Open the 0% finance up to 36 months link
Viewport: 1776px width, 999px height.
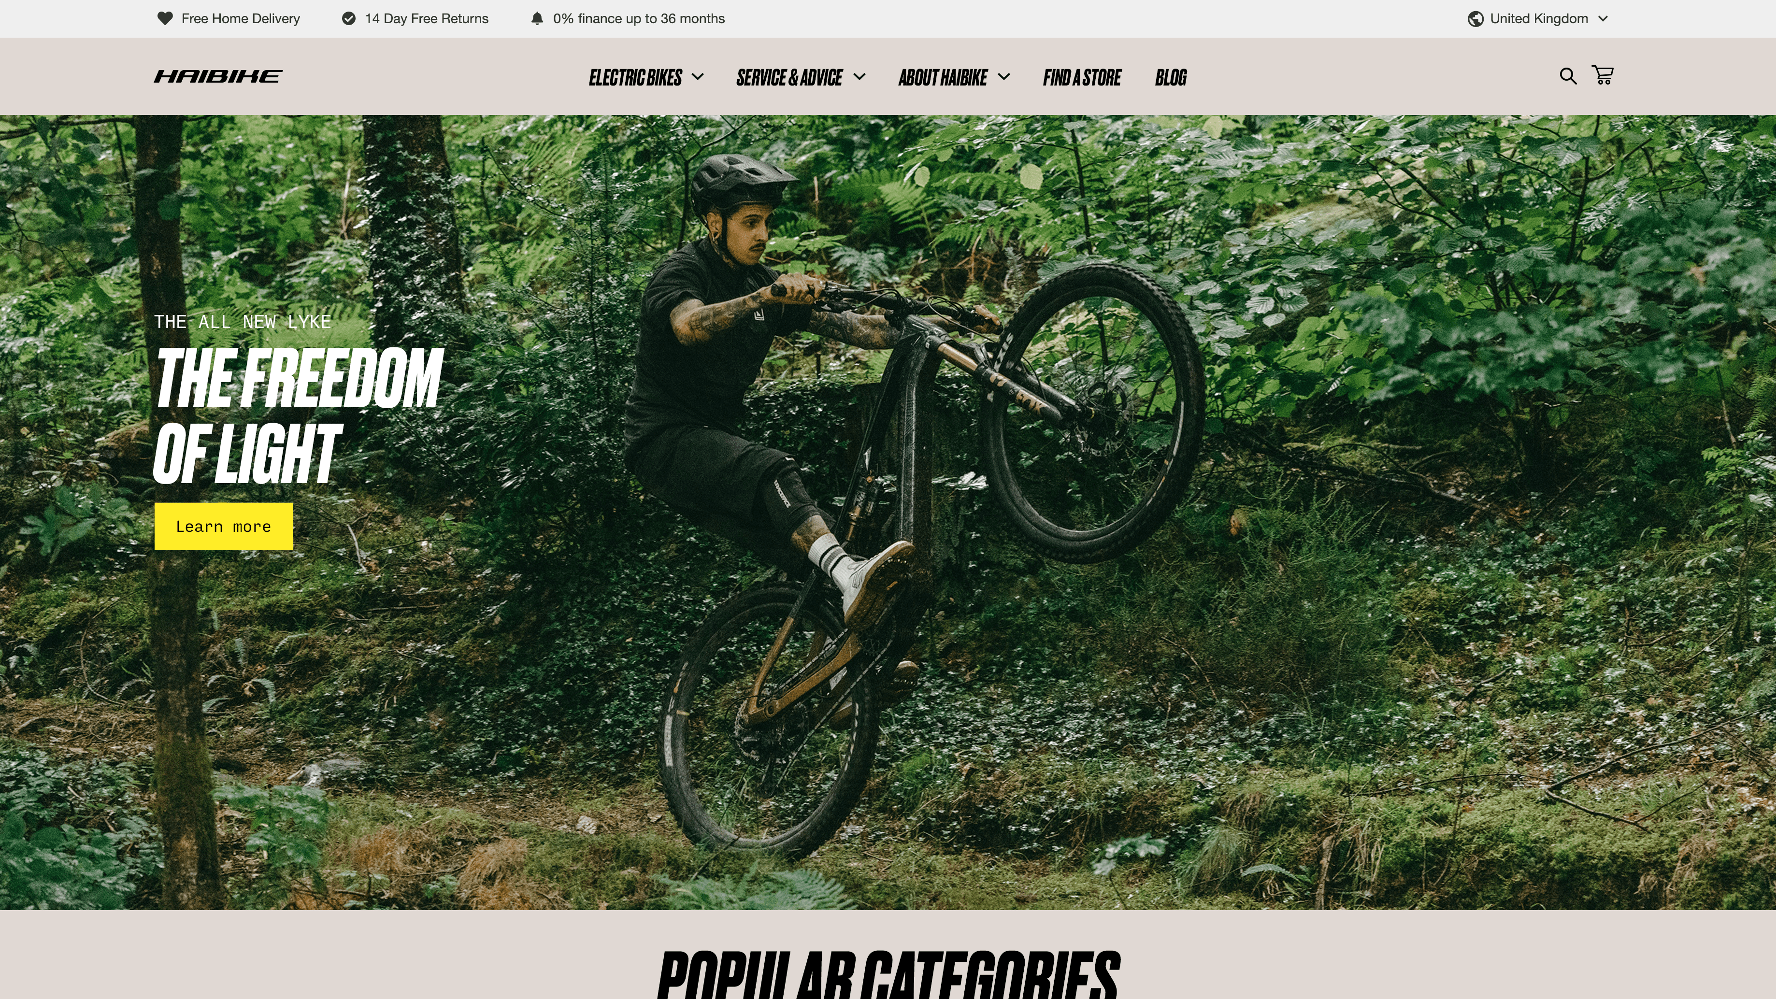tap(638, 19)
